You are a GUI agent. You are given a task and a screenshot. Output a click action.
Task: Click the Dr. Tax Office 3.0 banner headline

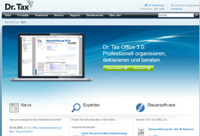pos(134,54)
